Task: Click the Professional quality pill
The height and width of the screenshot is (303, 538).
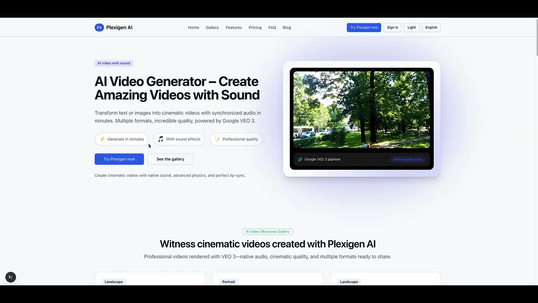Action: point(236,139)
